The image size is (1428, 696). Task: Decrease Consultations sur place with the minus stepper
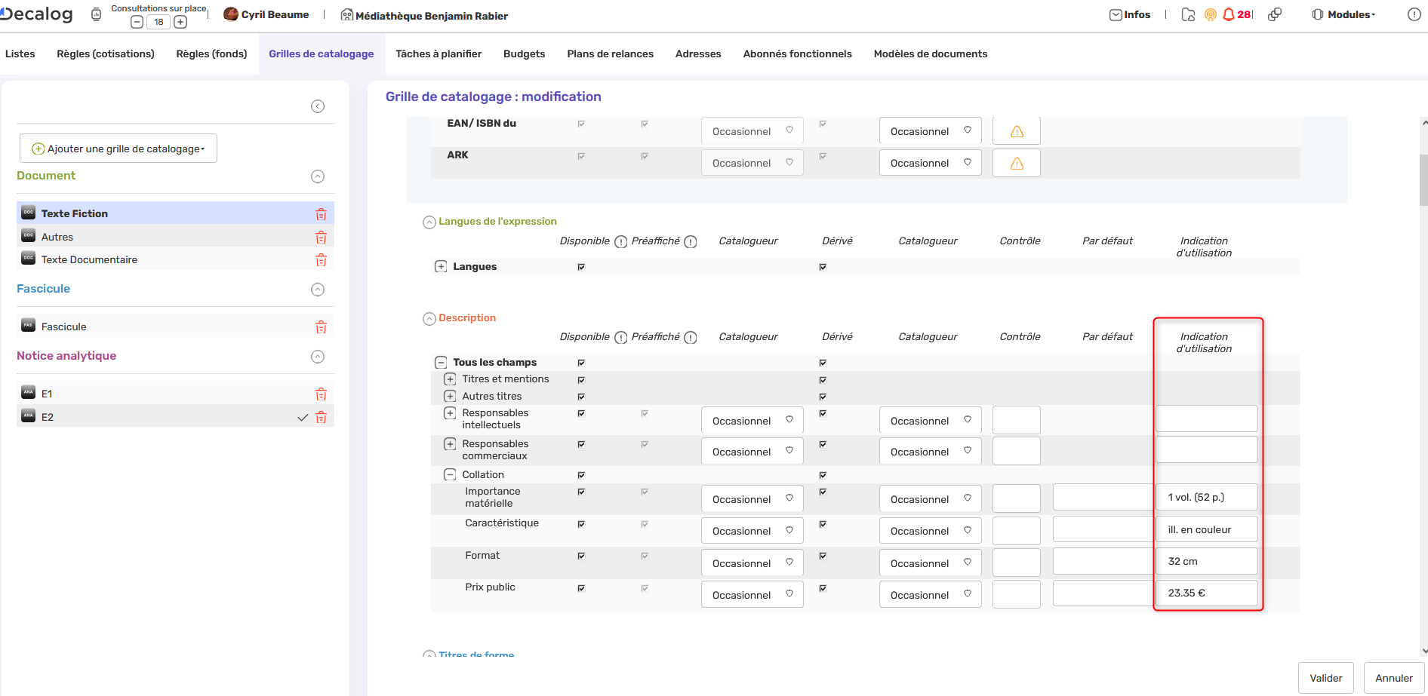pyautogui.click(x=136, y=21)
